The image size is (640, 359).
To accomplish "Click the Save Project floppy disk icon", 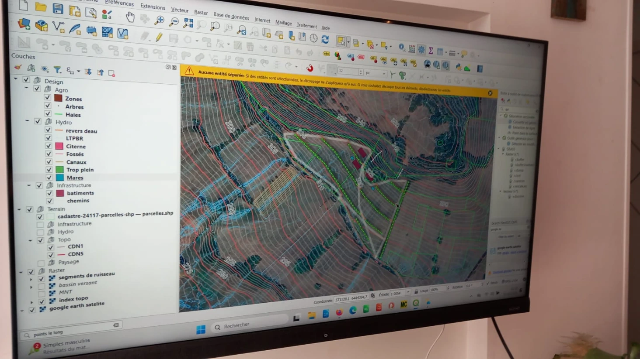I will tap(58, 8).
